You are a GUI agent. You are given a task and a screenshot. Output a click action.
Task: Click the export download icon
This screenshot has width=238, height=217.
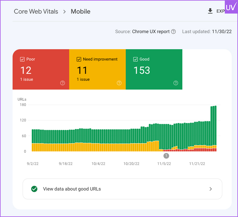coord(210,11)
